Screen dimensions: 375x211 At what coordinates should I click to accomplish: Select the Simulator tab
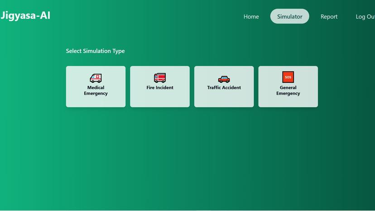click(289, 17)
